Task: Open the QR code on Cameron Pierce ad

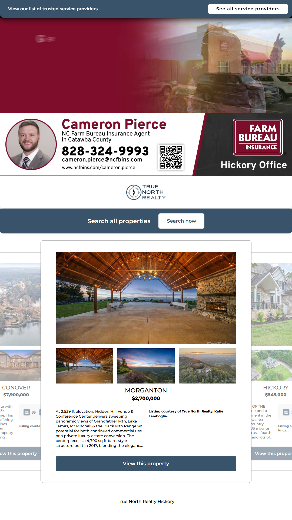Action: (x=171, y=157)
